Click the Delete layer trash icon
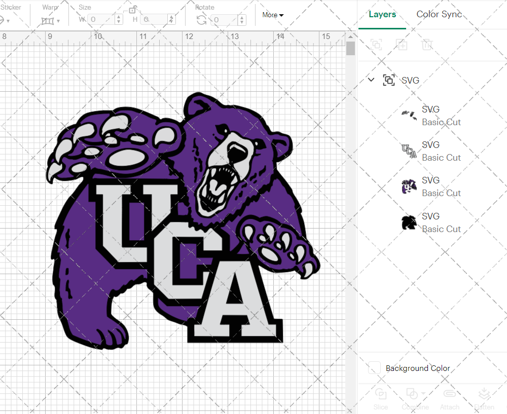Image resolution: width=507 pixels, height=414 pixels. [x=427, y=45]
